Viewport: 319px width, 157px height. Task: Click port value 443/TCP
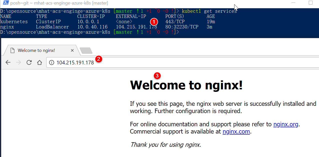175,22
